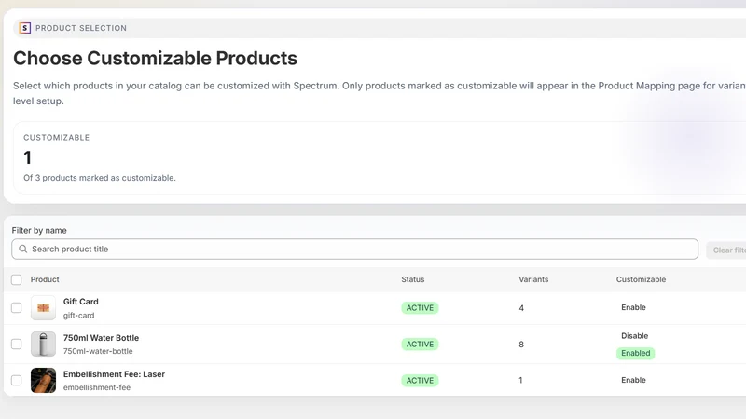Click variants count 1 for Embellishment Fee
This screenshot has width=746, height=419.
[x=520, y=380]
